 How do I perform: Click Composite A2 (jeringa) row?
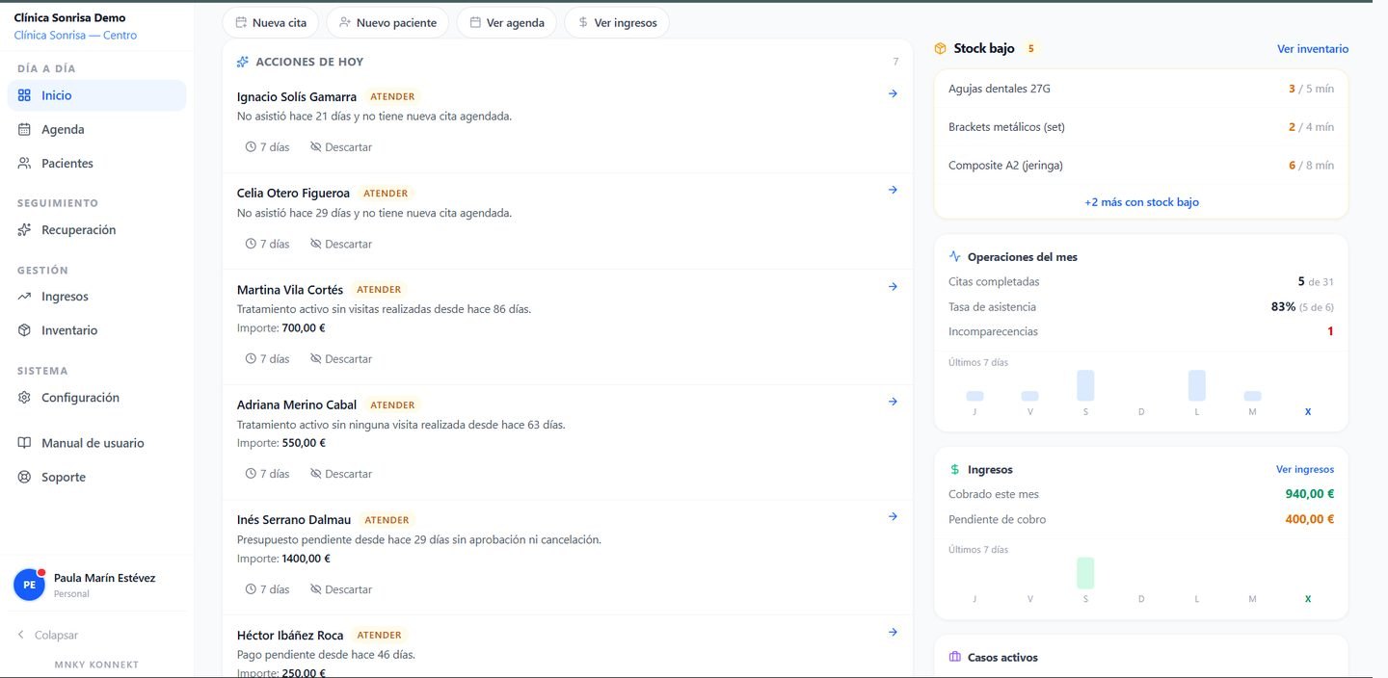[x=1141, y=165]
